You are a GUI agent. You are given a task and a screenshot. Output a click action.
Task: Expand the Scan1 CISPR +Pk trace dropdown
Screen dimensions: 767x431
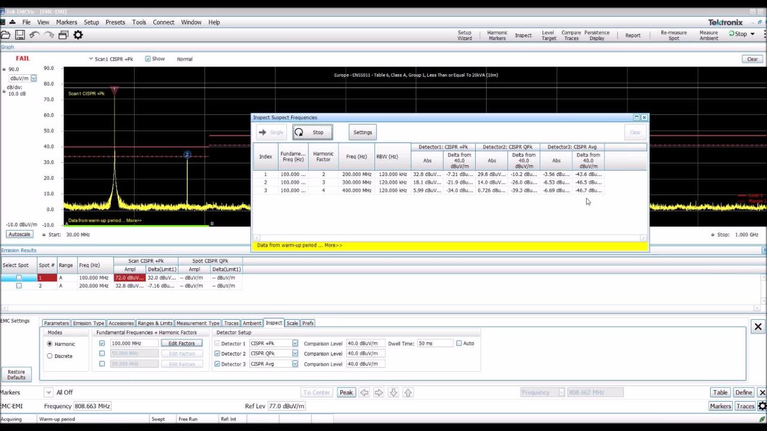click(91, 59)
